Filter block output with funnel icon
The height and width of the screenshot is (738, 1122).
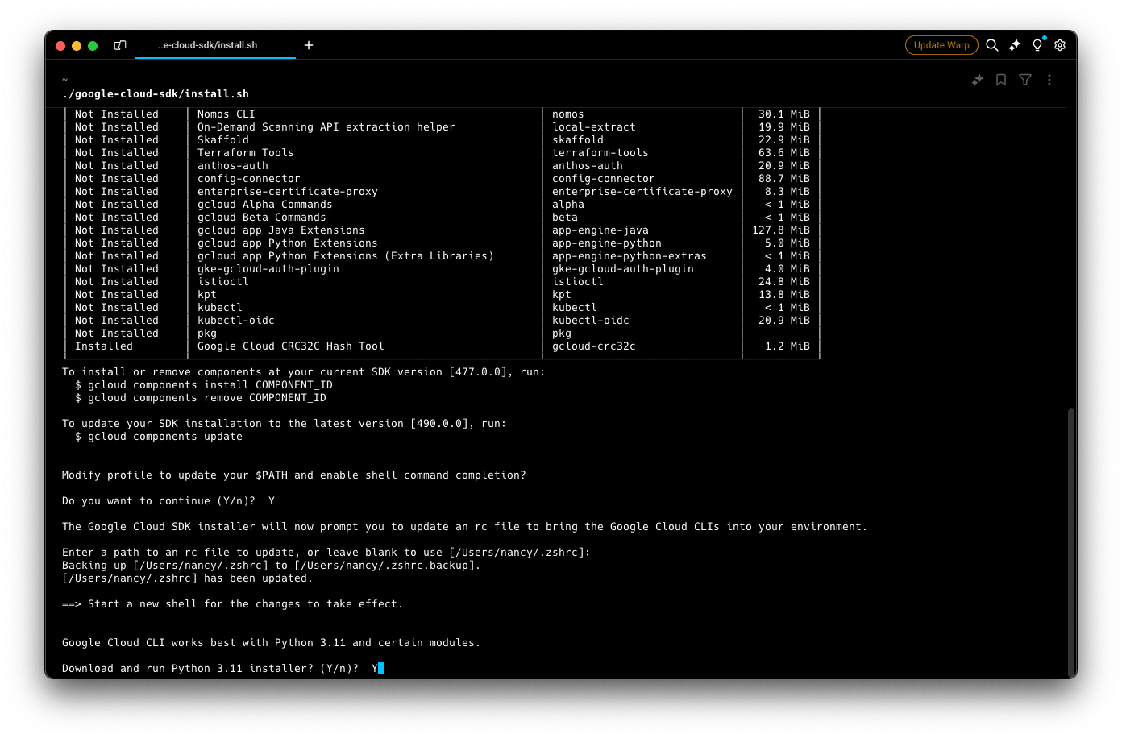1025,80
